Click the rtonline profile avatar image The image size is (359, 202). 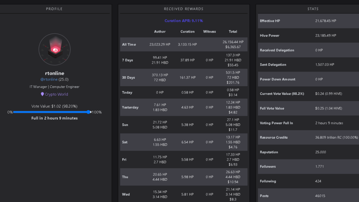tap(54, 49)
